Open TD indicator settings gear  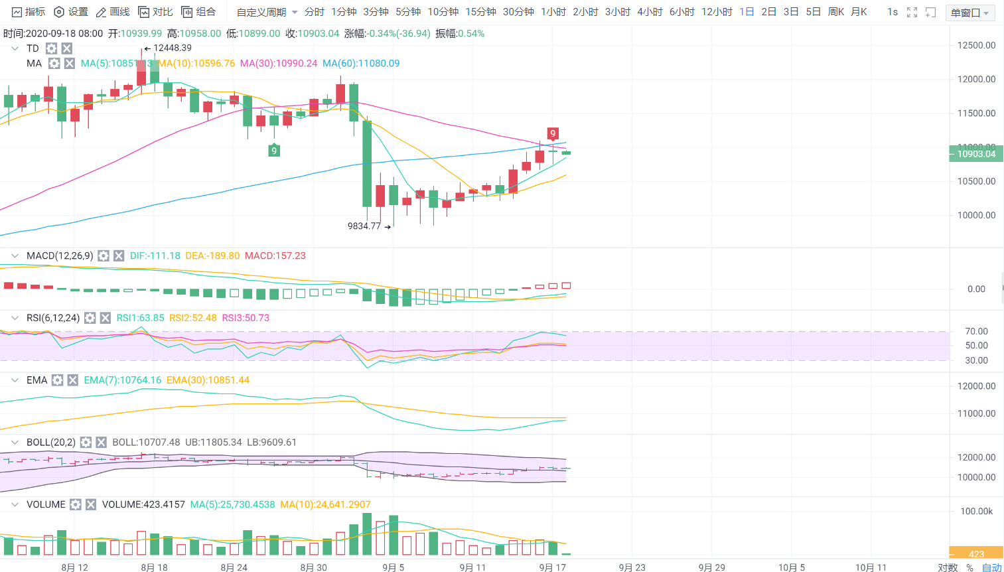click(x=51, y=48)
